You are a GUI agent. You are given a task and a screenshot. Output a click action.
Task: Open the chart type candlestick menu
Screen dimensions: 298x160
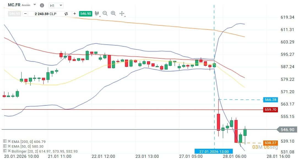pyautogui.click(x=97, y=13)
